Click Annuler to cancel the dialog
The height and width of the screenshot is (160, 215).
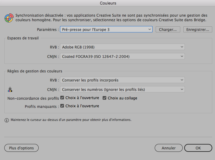169,148
